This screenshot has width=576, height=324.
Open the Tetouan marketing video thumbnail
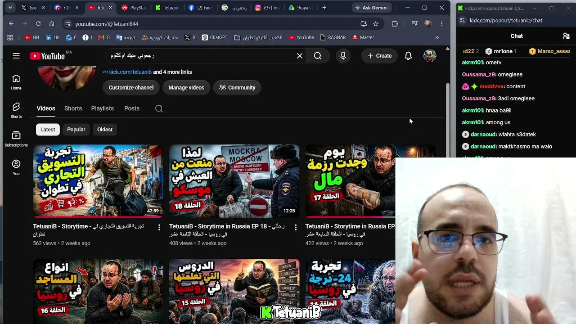(98, 181)
